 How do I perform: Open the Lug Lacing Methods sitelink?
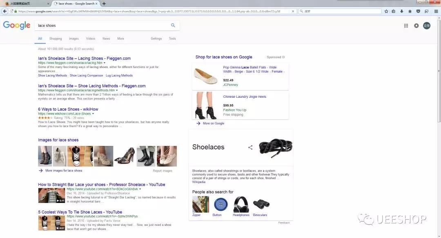coord(119,75)
